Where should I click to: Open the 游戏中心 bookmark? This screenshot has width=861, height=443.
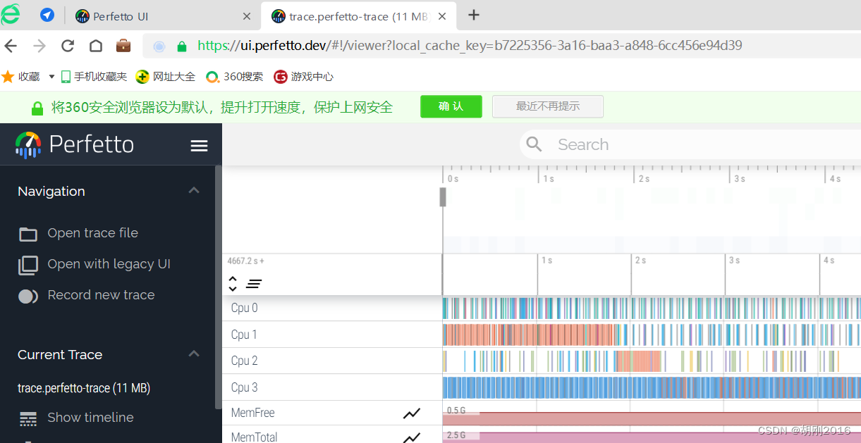304,77
